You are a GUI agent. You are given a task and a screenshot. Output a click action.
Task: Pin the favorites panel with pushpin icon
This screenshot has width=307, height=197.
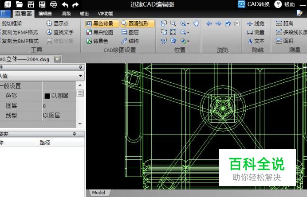pyautogui.click(x=75, y=134)
